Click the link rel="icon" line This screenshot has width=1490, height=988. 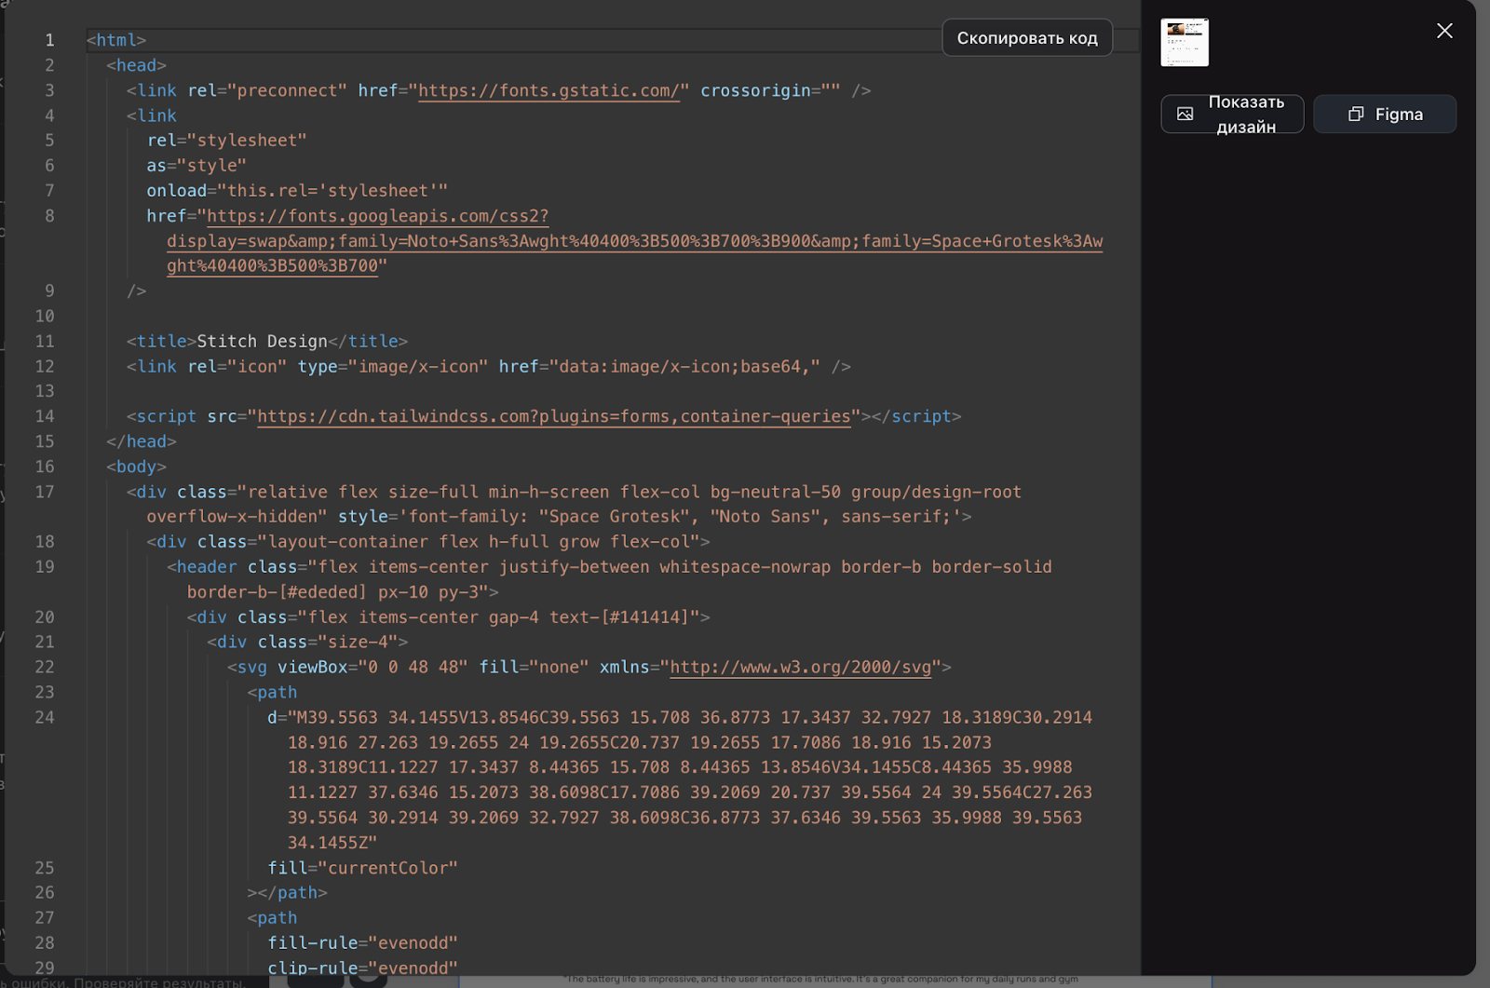(x=489, y=366)
